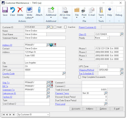
Task: Open the Print menu
Action: (84, 13)
